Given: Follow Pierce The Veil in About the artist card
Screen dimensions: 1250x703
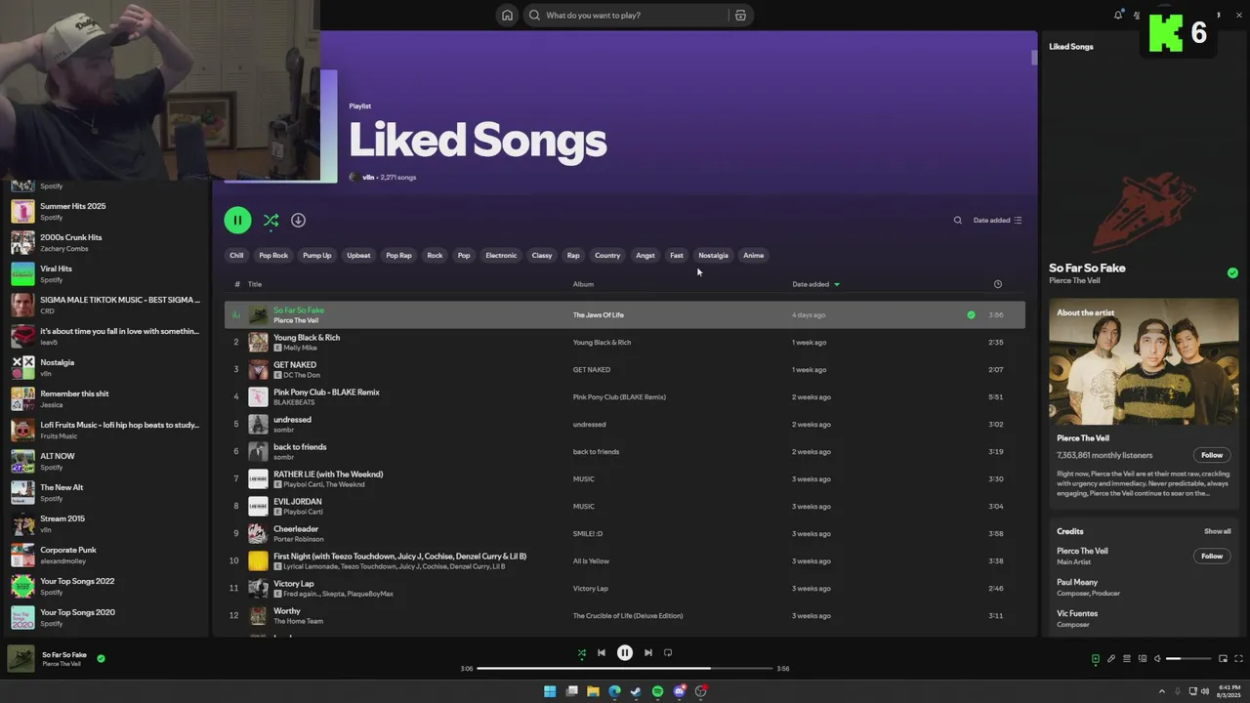Looking at the screenshot, I should [x=1212, y=455].
